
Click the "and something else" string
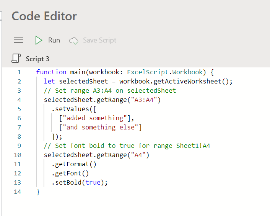point(101,128)
